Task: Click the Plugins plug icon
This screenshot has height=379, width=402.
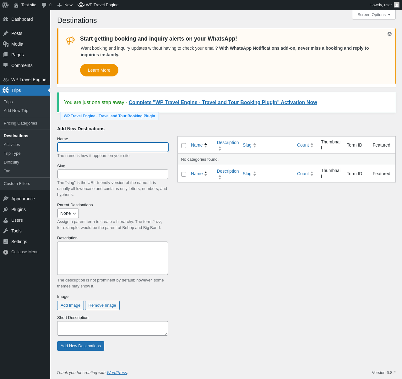Action: point(6,209)
